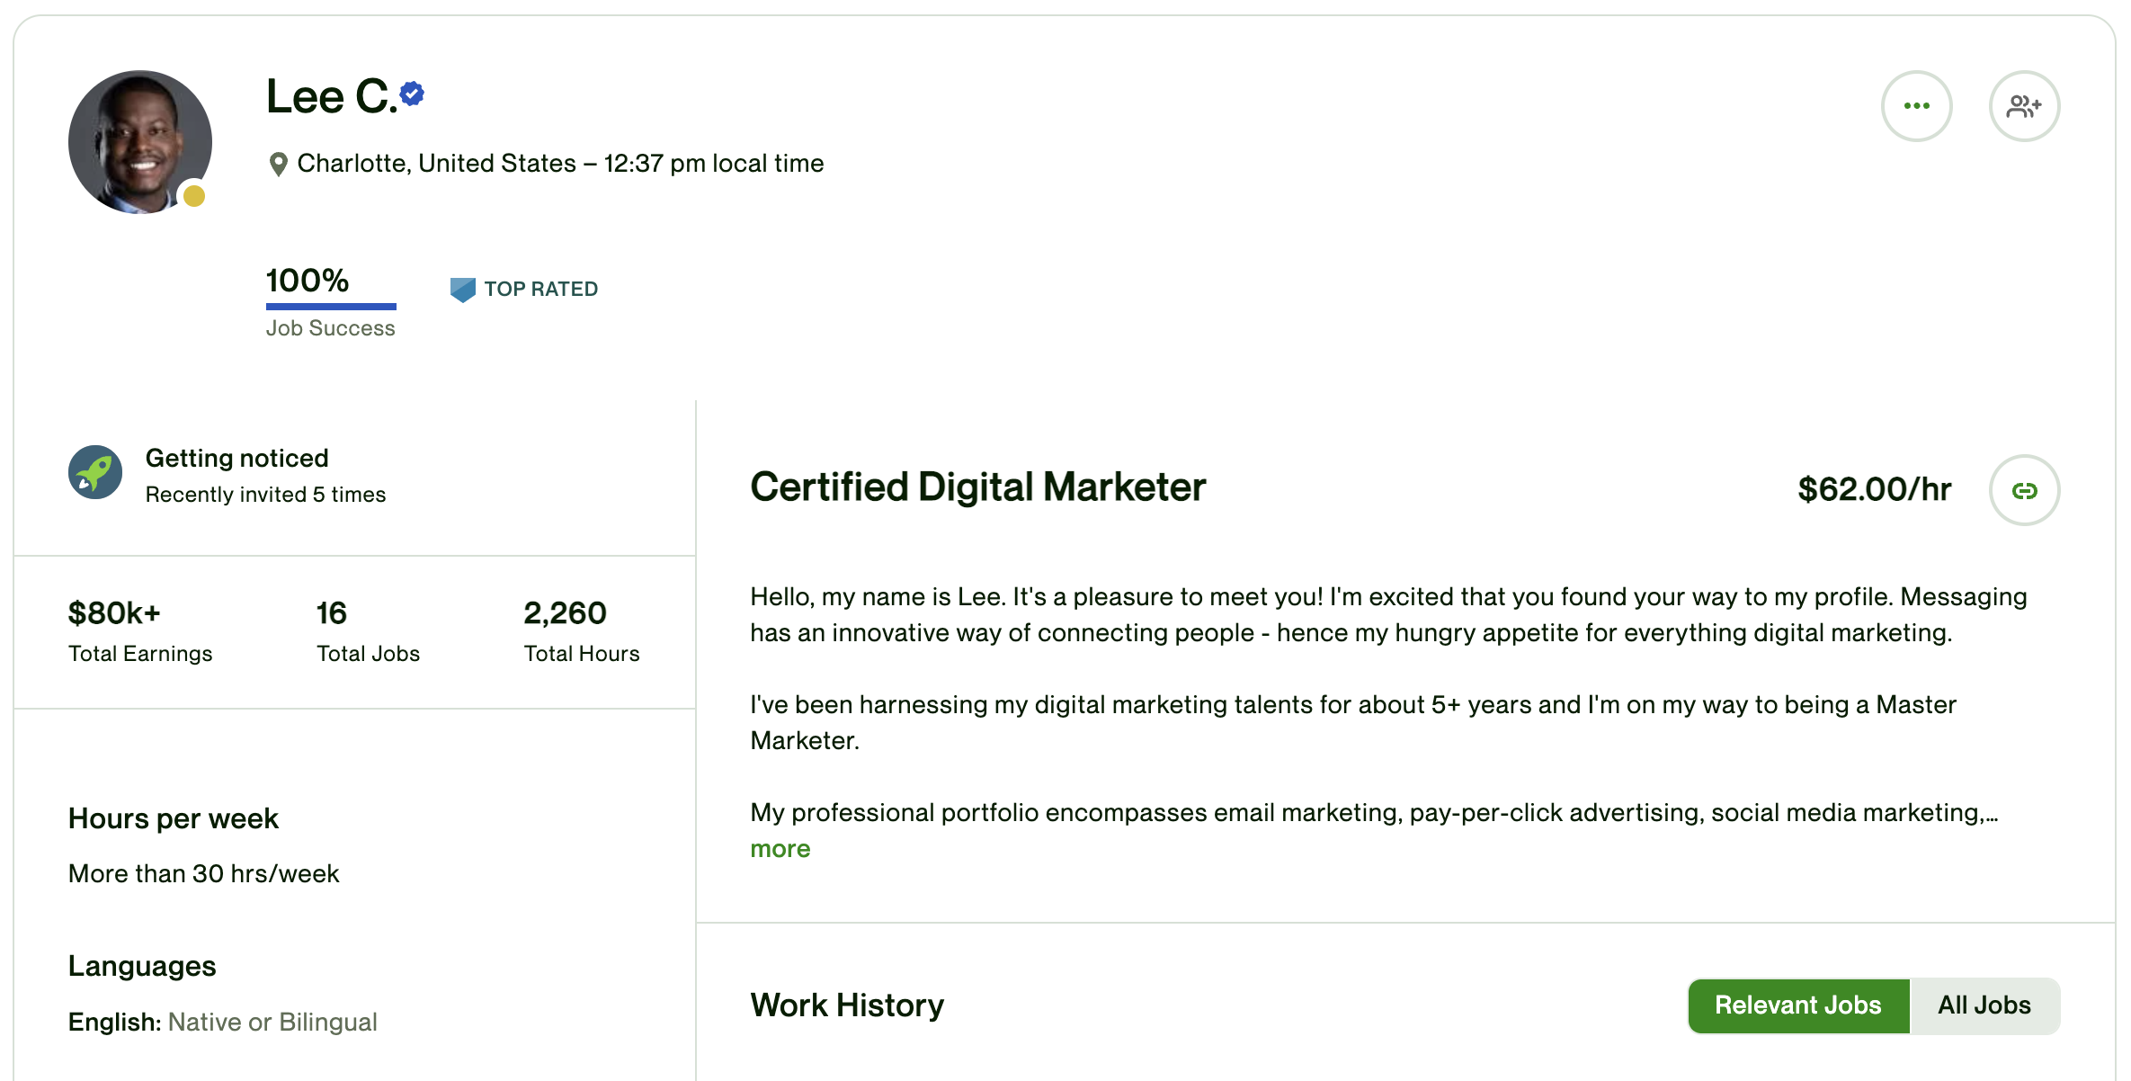The image size is (2131, 1081).
Task: Switch to the All Jobs tab
Action: pyautogui.click(x=1984, y=1005)
